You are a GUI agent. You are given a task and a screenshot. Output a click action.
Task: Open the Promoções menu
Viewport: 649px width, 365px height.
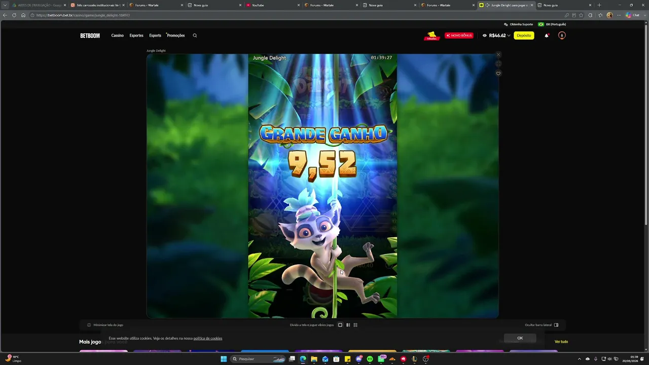[x=176, y=35]
